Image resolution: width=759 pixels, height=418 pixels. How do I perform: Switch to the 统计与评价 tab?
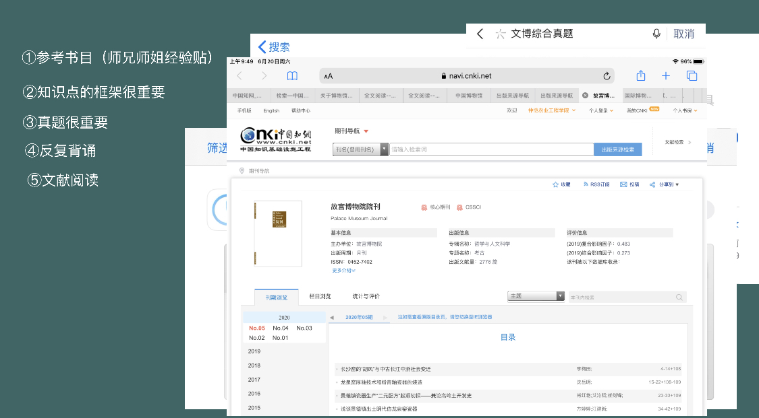point(366,296)
